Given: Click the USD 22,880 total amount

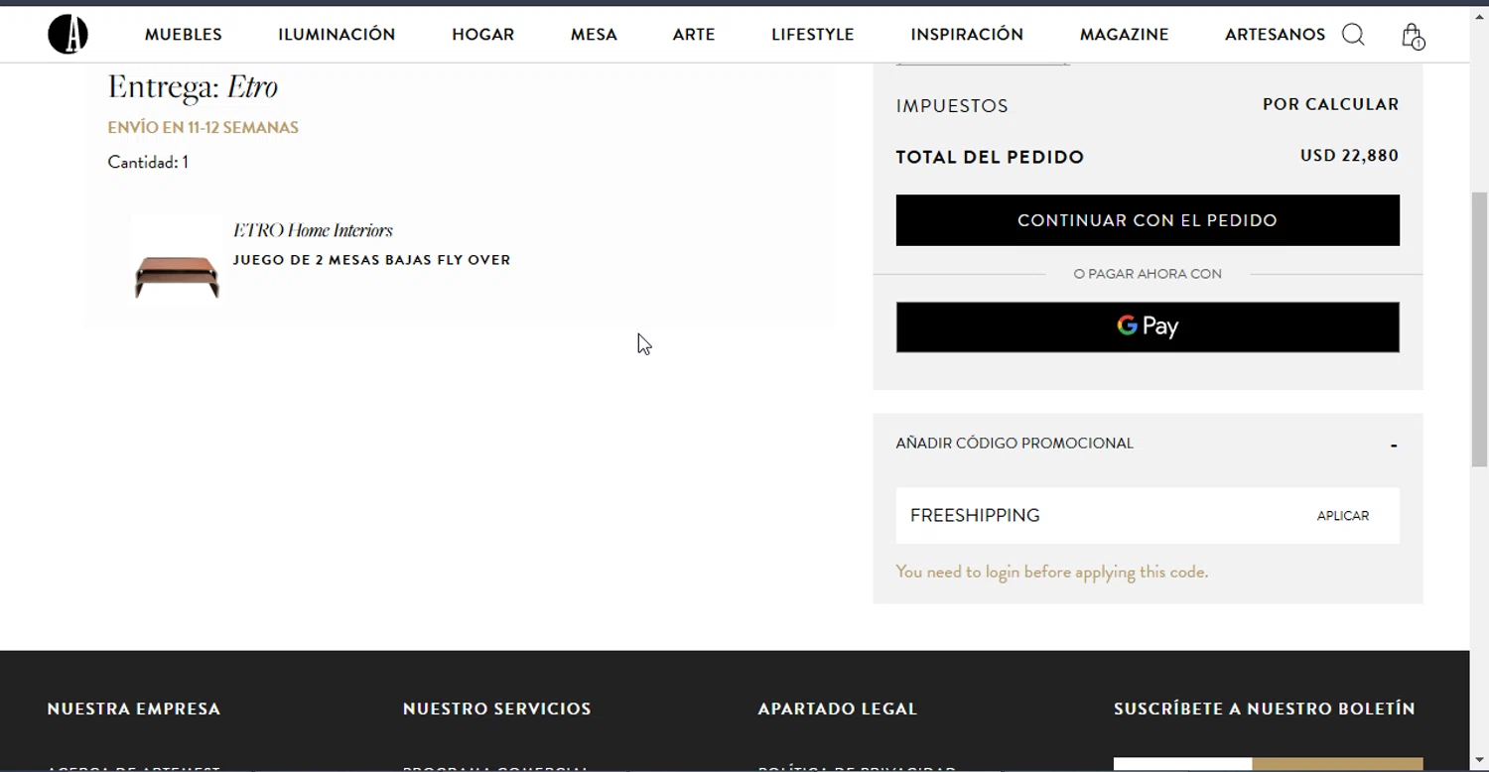Looking at the screenshot, I should pyautogui.click(x=1349, y=156).
